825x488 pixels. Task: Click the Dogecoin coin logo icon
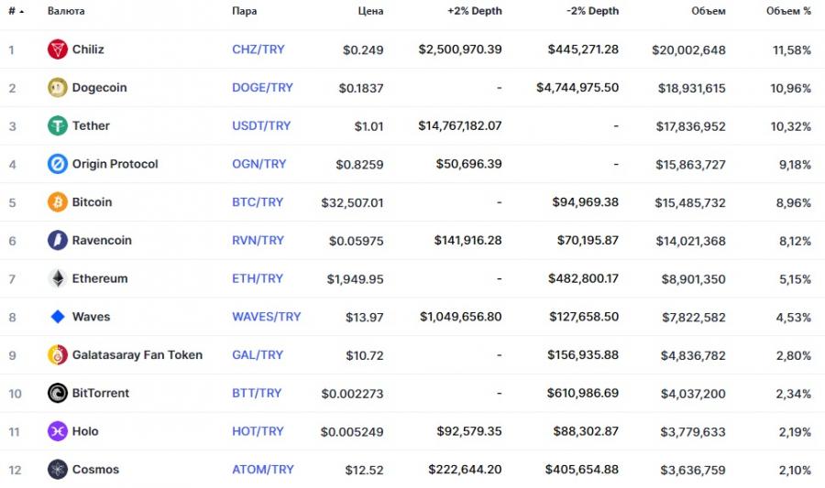pos(58,88)
